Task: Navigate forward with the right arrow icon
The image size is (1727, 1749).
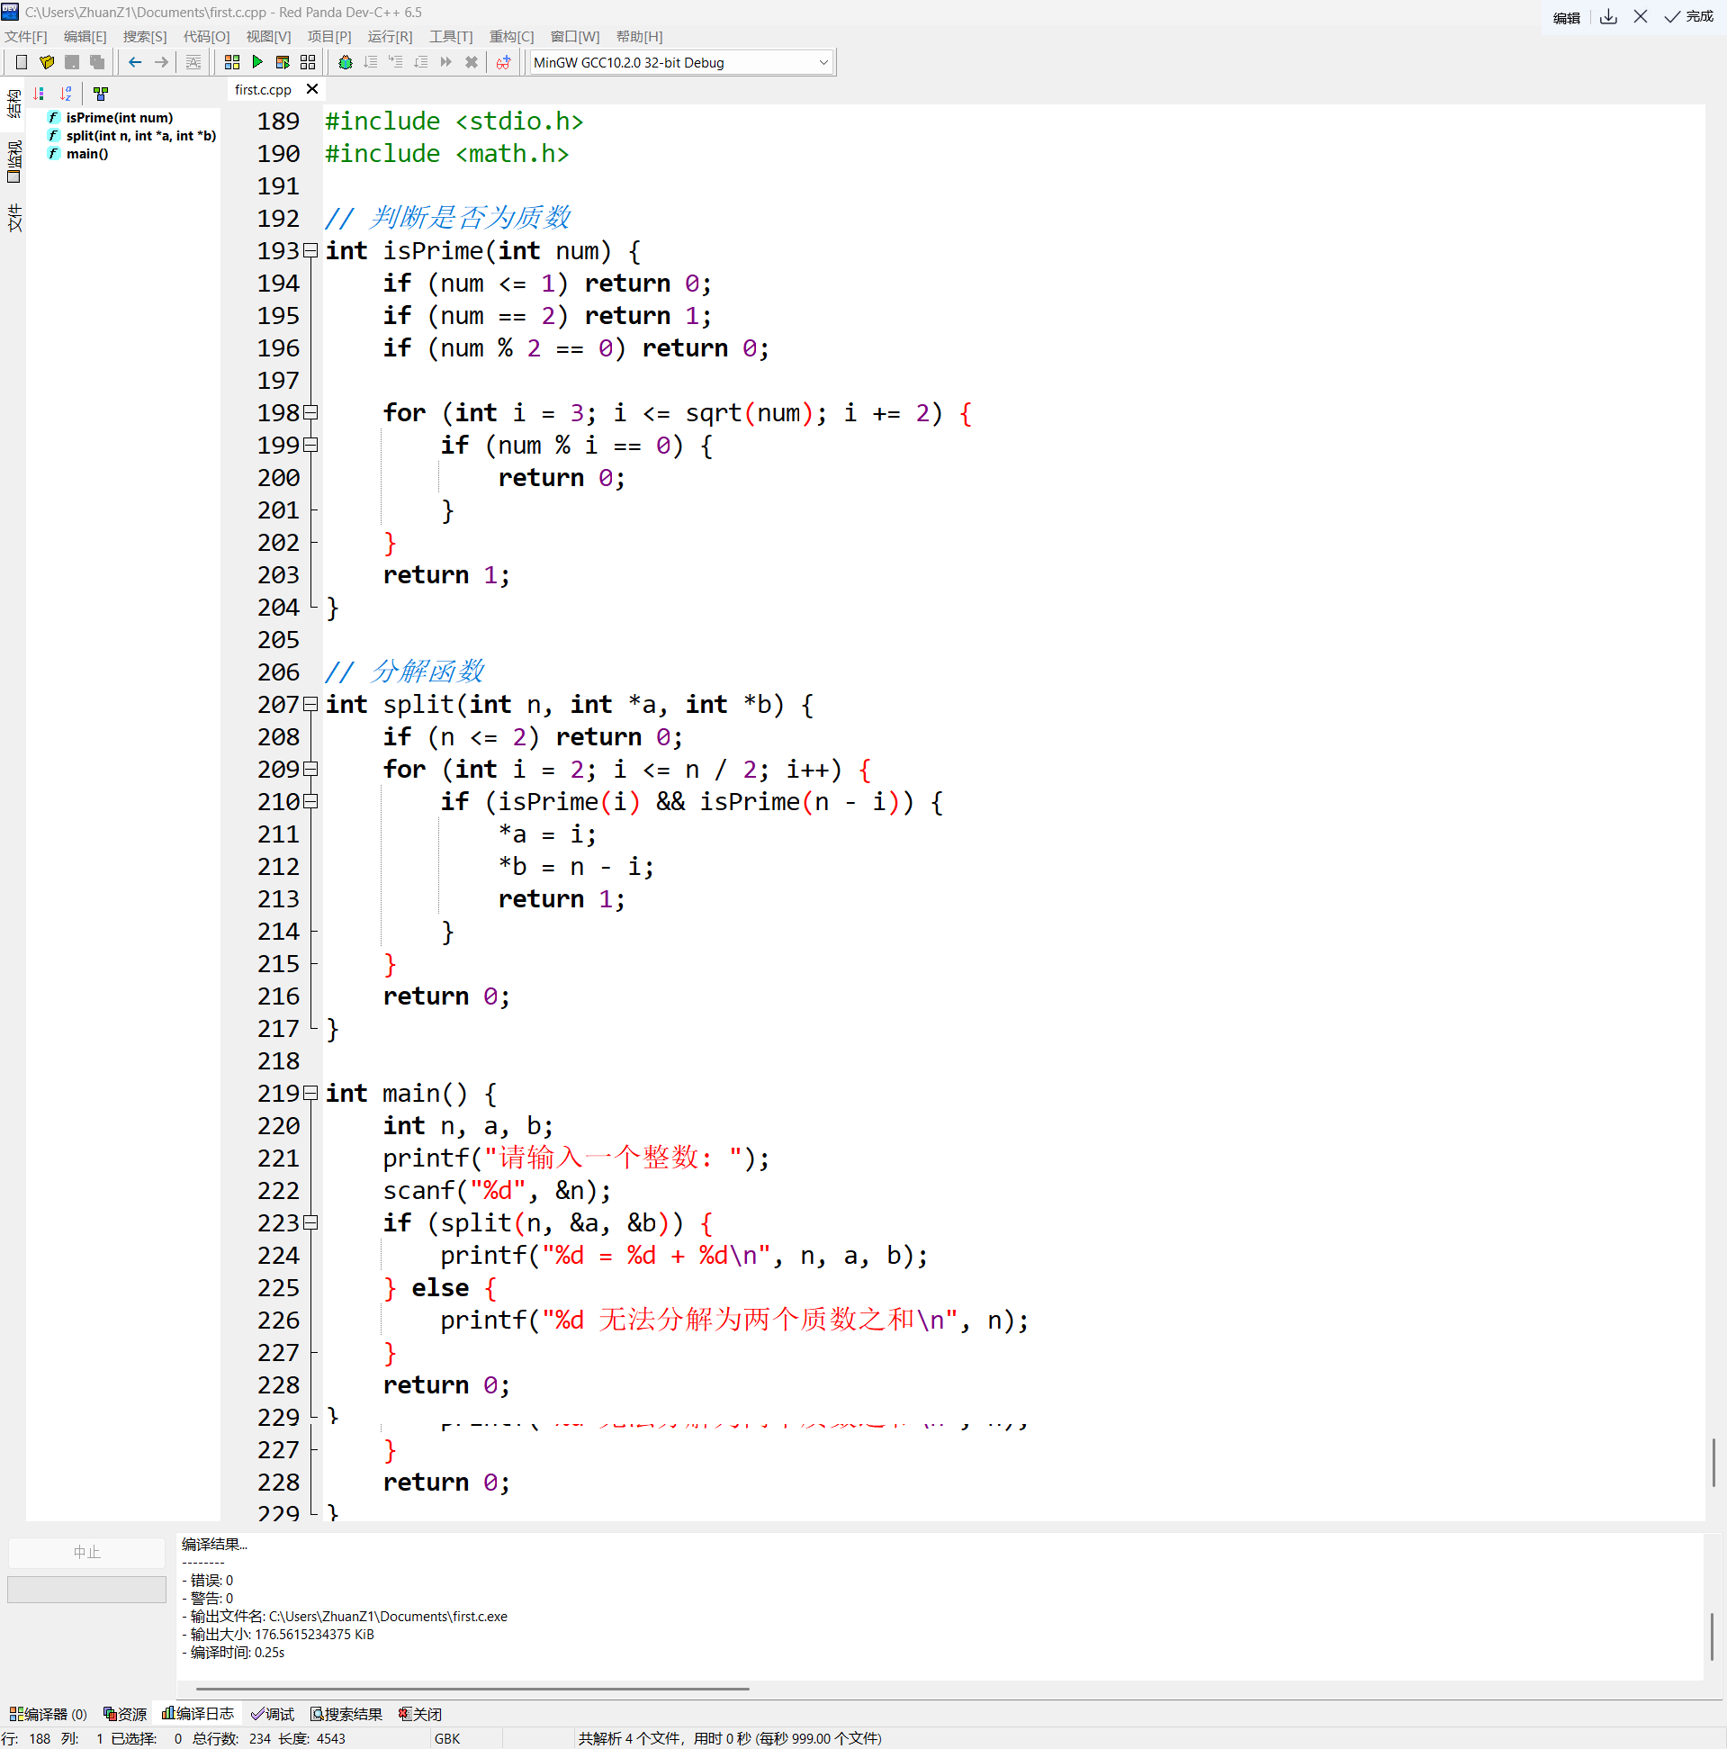Action: (161, 62)
